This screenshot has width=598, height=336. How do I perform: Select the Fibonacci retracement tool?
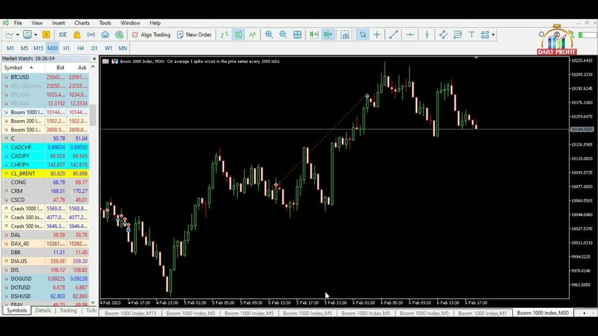[x=458, y=35]
